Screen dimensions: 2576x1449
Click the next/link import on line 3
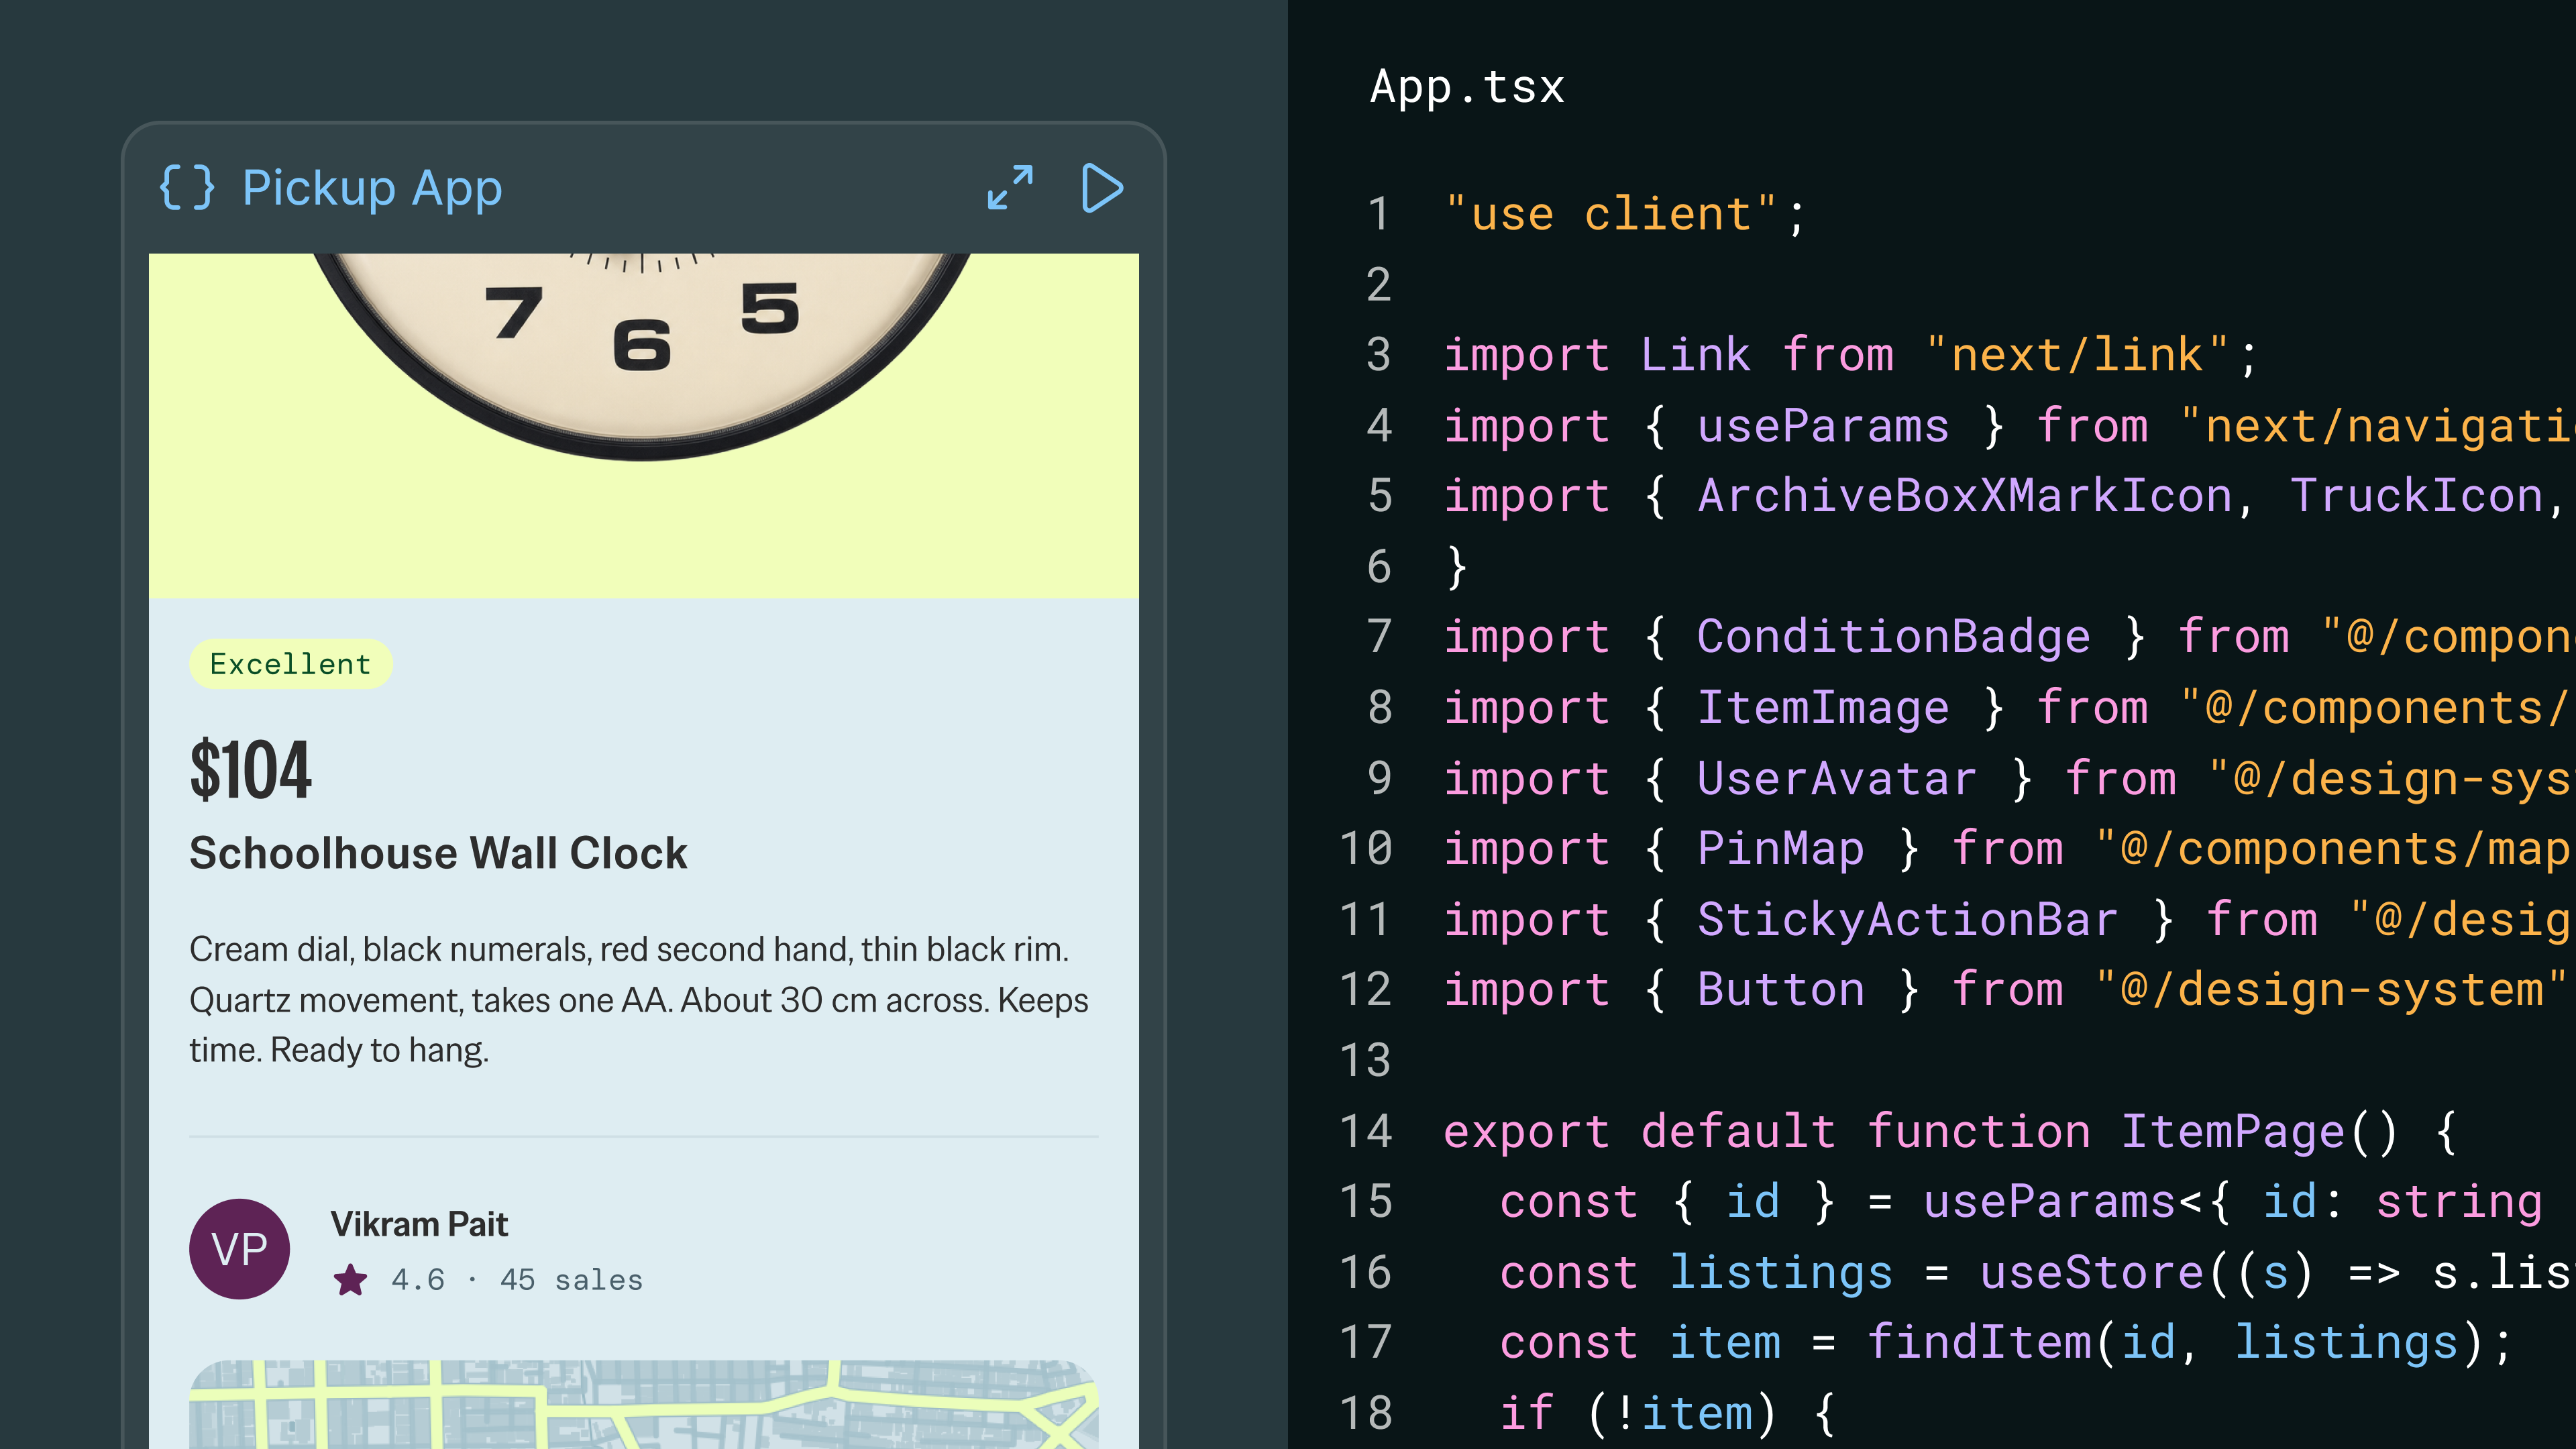pos(1851,355)
